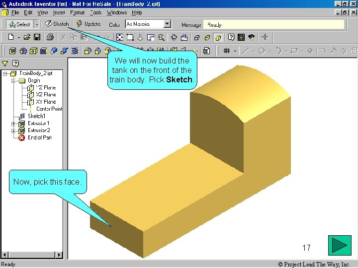Expand the Extrusion1 tree node
Viewport: 358px width, 268px height.
click(14, 124)
